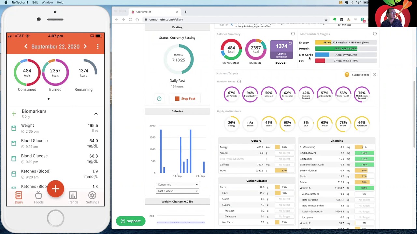Click the Data Quality 94% score circle
417x234 pixels.
(x=250, y=94)
